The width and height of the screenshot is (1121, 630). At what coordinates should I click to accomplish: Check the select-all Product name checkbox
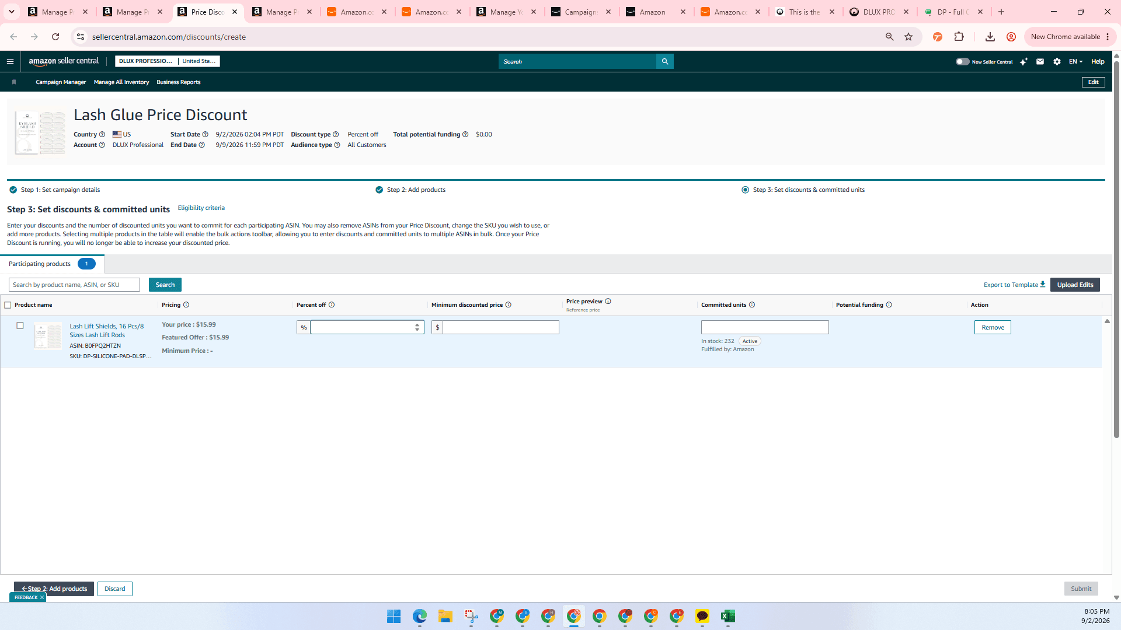[x=8, y=305]
